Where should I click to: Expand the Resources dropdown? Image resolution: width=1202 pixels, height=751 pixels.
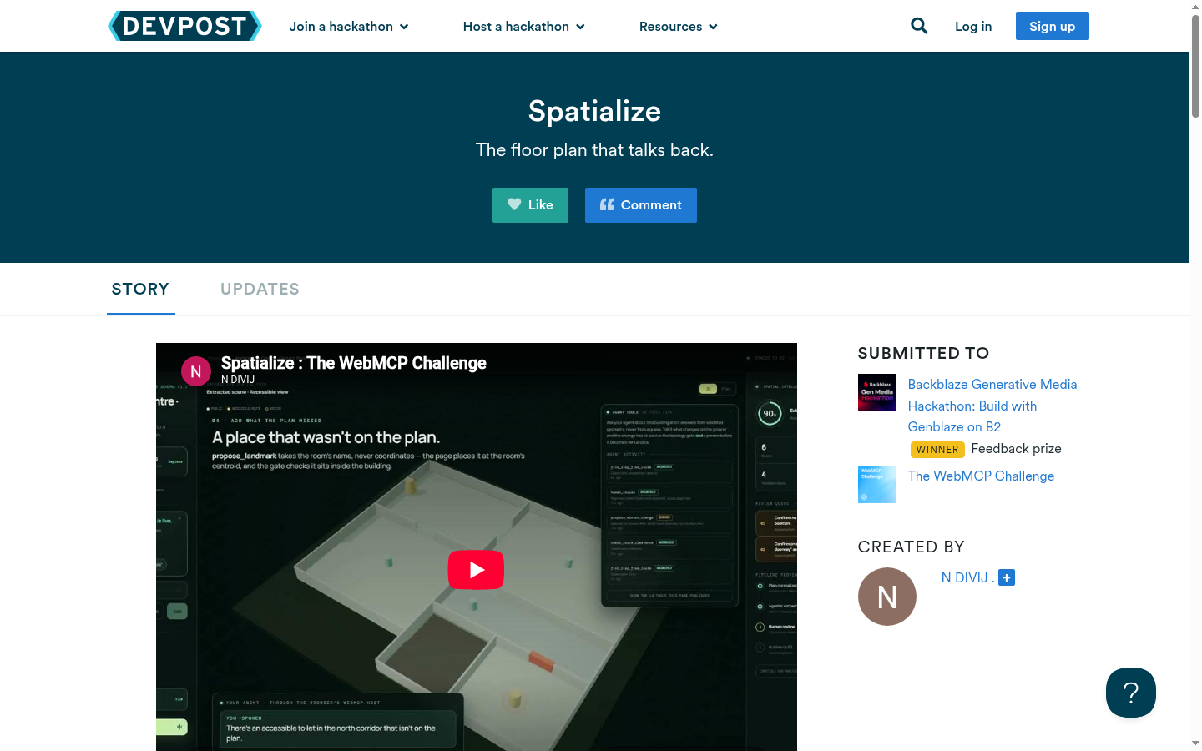point(679,27)
